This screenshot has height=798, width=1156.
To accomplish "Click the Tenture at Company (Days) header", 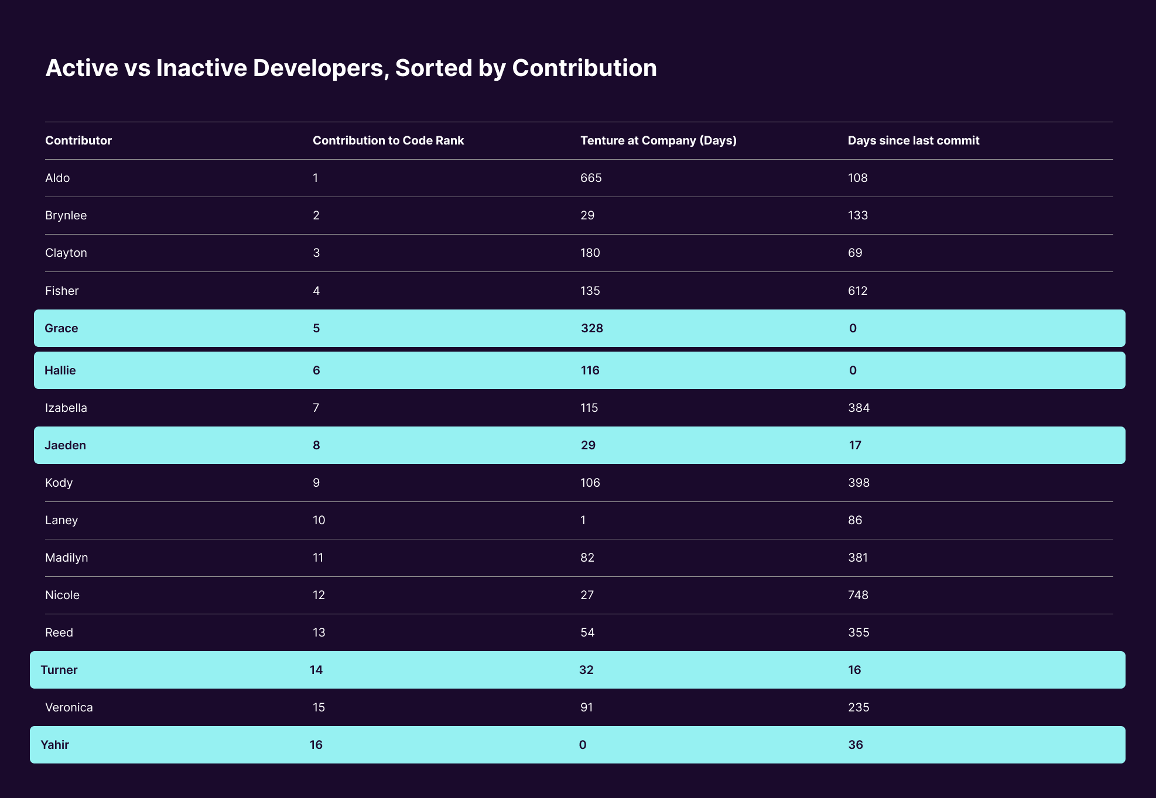I will (x=658, y=140).
